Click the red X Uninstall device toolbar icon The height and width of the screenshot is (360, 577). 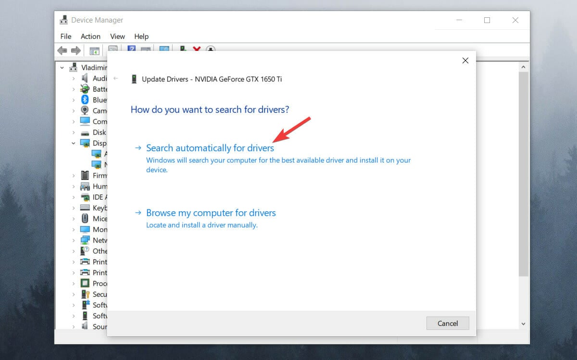click(196, 49)
